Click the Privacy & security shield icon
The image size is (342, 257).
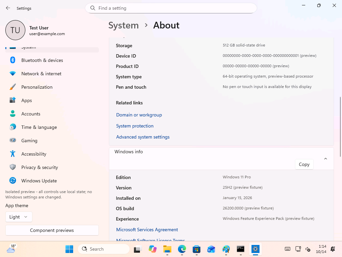click(x=13, y=167)
